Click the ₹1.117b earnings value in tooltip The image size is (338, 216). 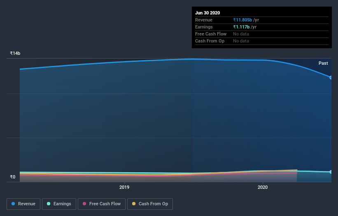coord(241,27)
